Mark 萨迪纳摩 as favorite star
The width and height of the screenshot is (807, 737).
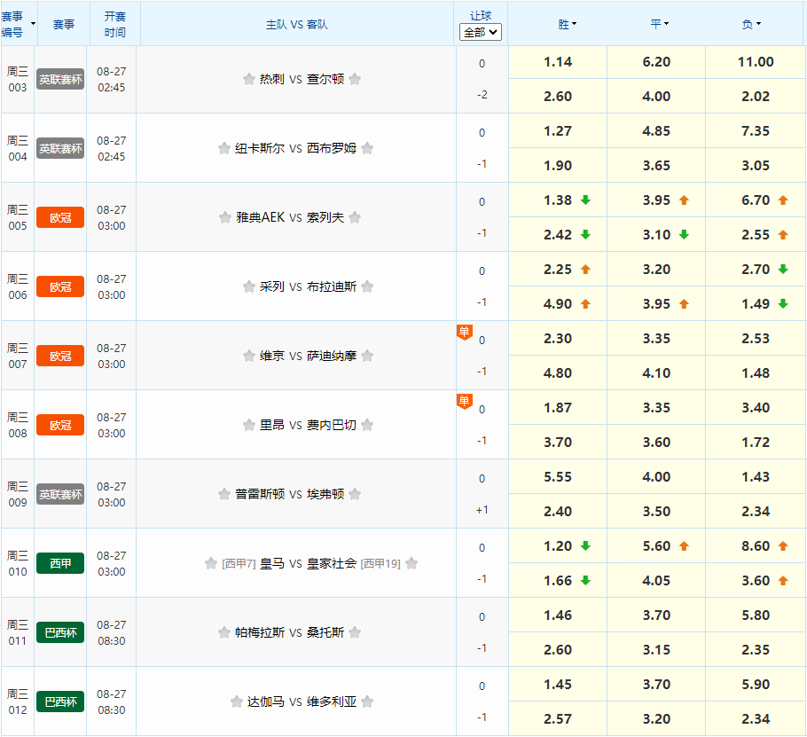click(x=367, y=356)
